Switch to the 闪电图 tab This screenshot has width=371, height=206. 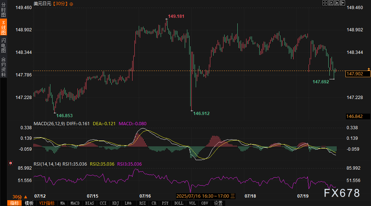coord(3,45)
